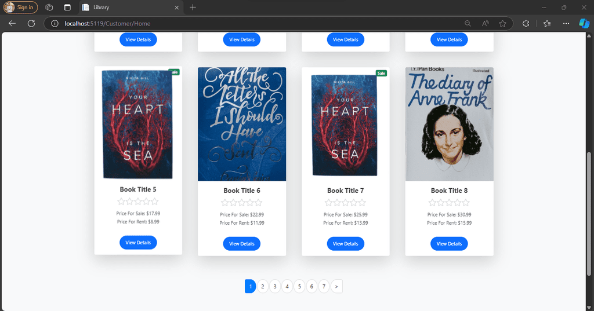
Task: Go to pagination page 7
Action: pyautogui.click(x=324, y=287)
